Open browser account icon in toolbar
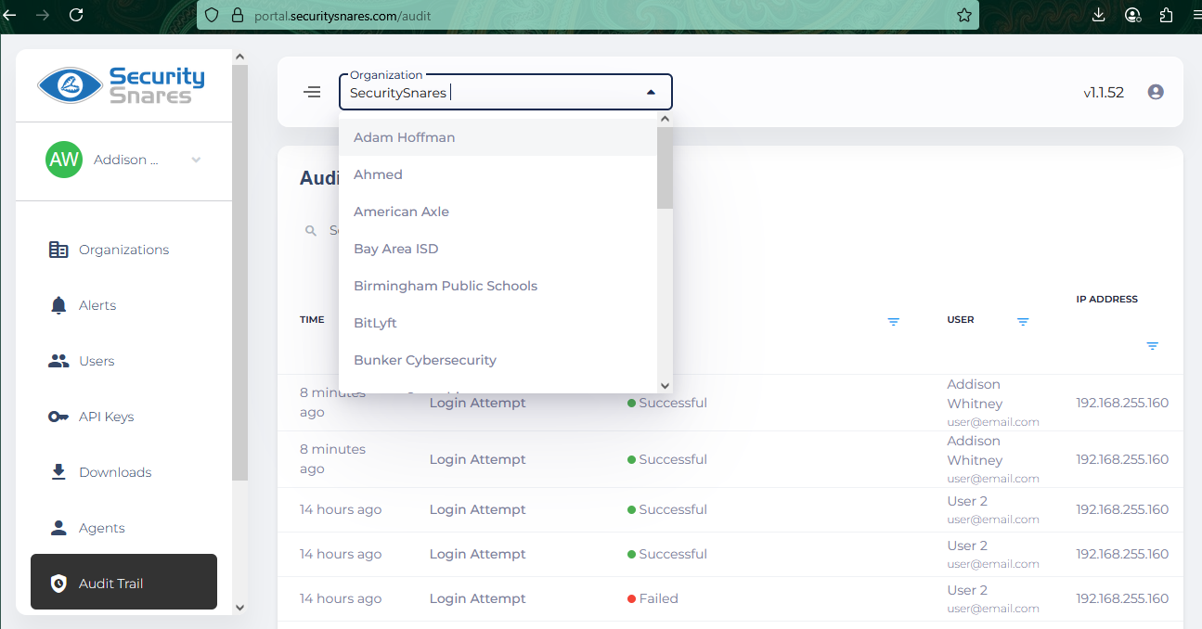 pos(1132,15)
